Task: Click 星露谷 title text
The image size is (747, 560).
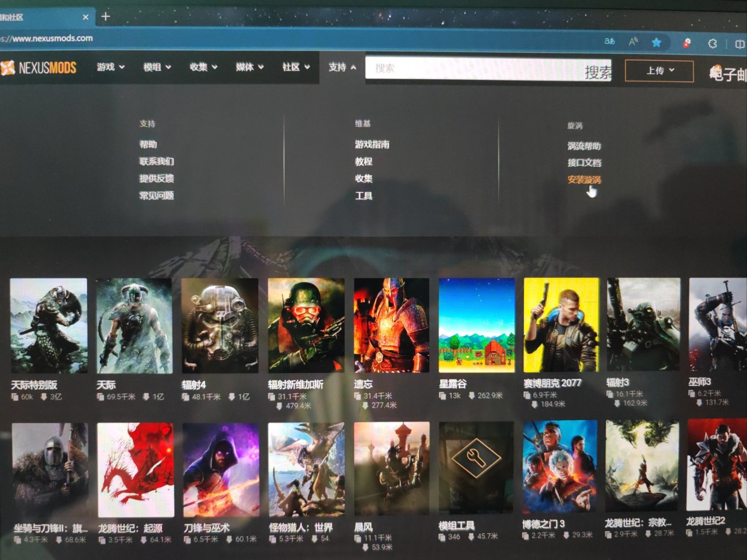Action: coord(453,384)
